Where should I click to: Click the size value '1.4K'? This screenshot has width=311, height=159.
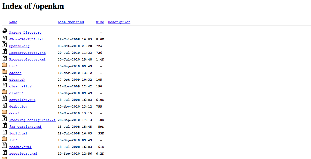pyautogui.click(x=100, y=59)
